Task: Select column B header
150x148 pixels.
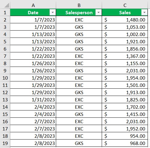Action: (79, 5)
